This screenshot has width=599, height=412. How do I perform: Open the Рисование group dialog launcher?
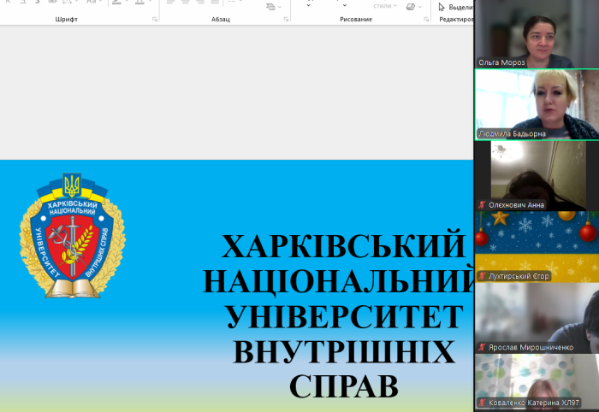426,19
